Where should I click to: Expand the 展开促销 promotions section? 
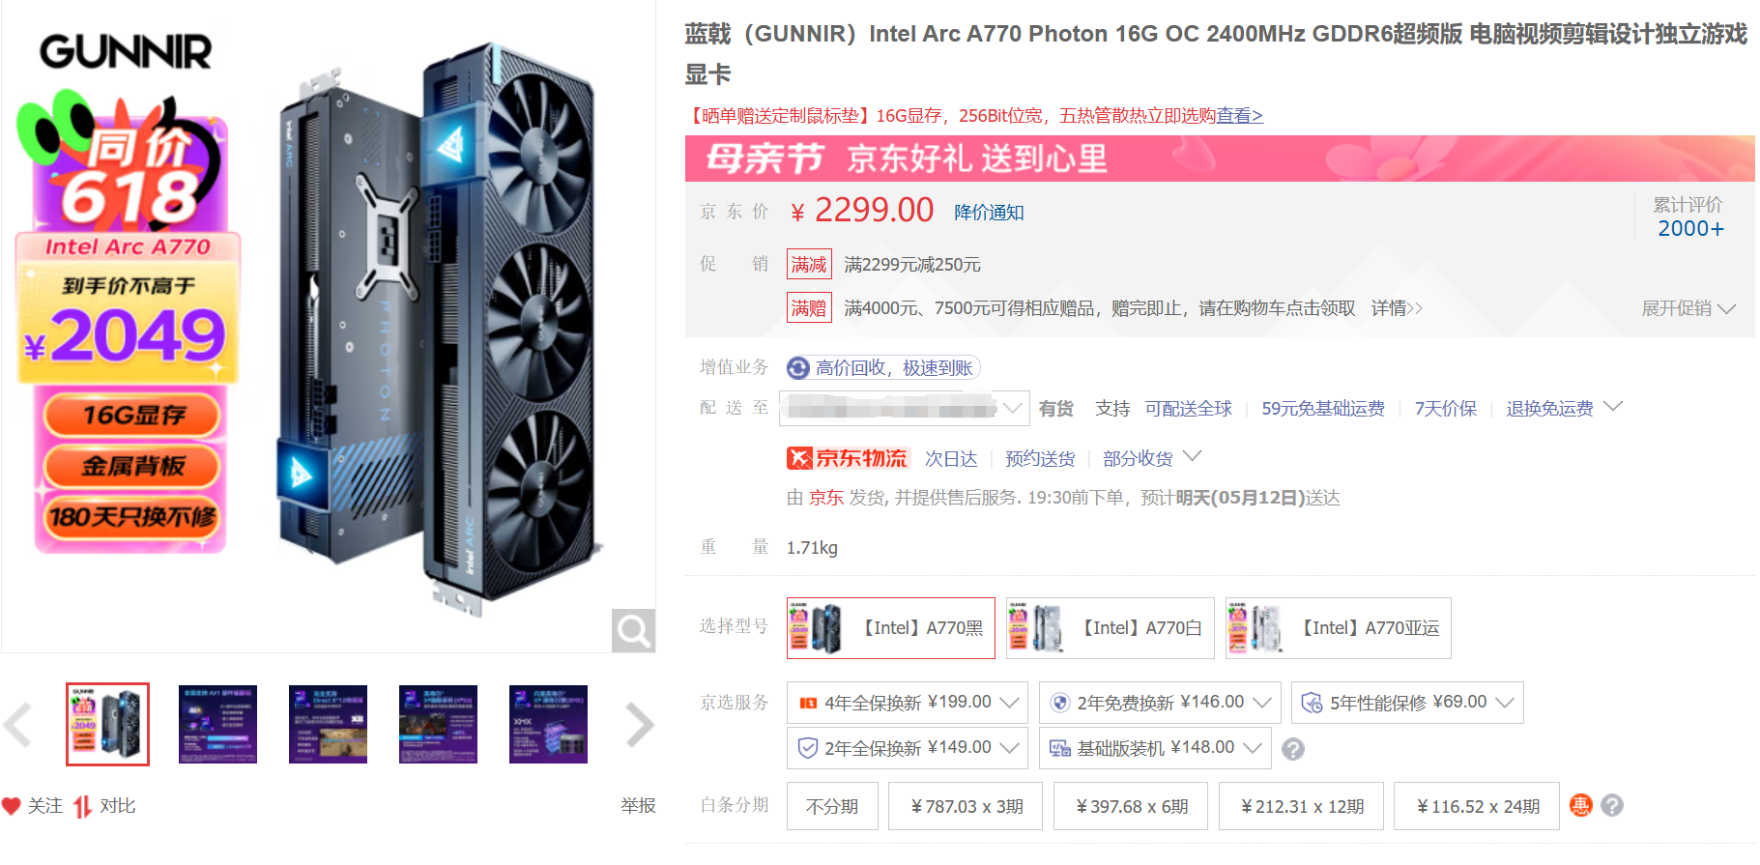1688,308
